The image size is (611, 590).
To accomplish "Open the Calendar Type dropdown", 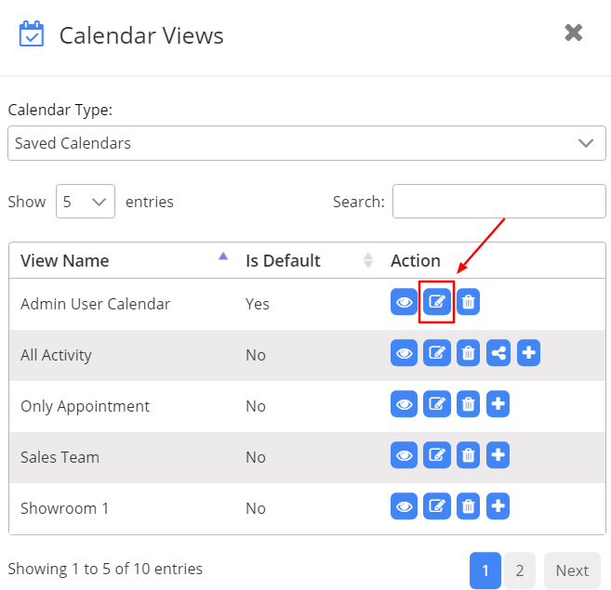I will (x=306, y=143).
